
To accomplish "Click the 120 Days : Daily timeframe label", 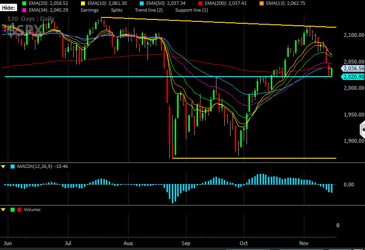I will point(31,18).
